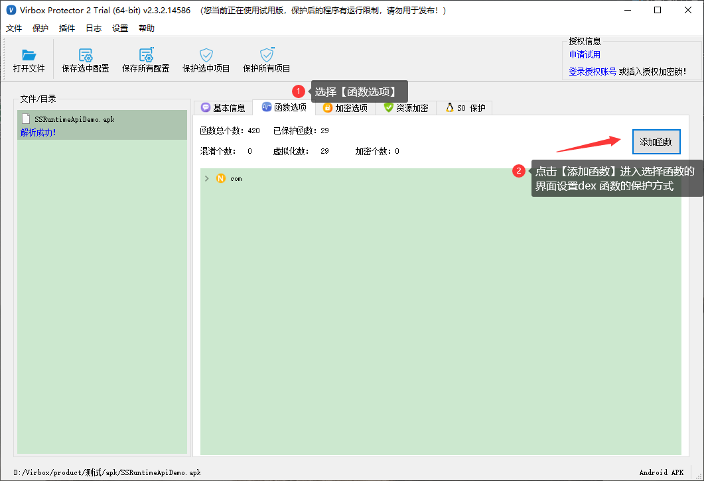Click the 保护选中项目 shield icon

point(206,55)
